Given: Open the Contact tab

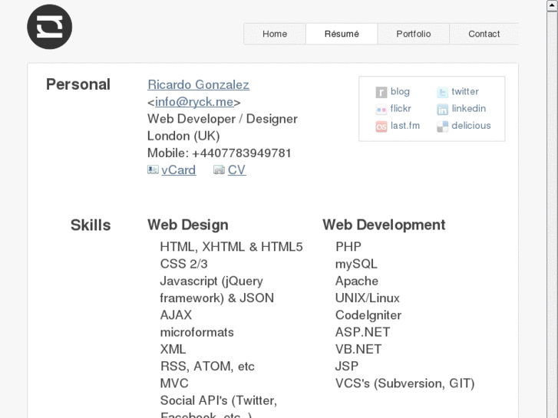Looking at the screenshot, I should (x=484, y=34).
